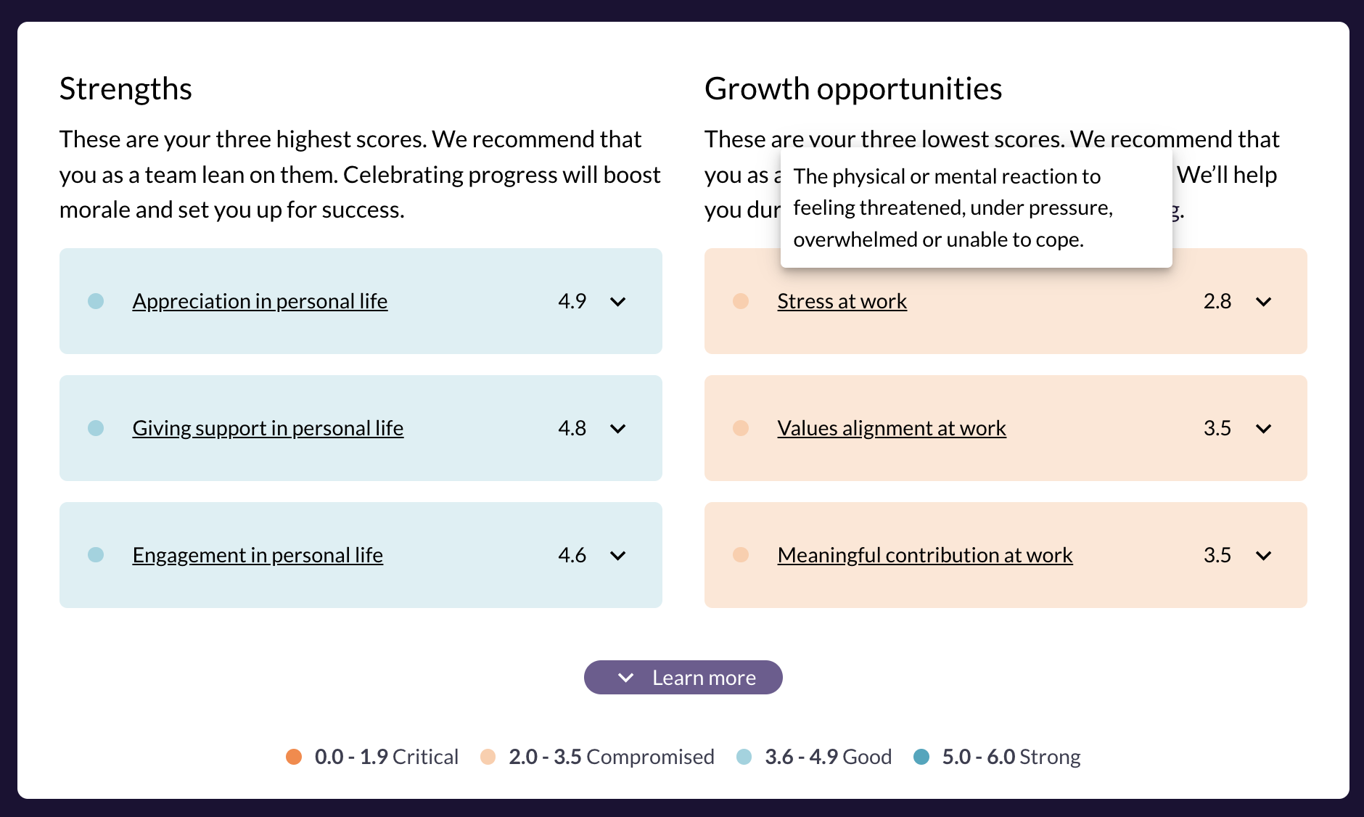Click the peach dot beside Stress at work

[x=741, y=301]
